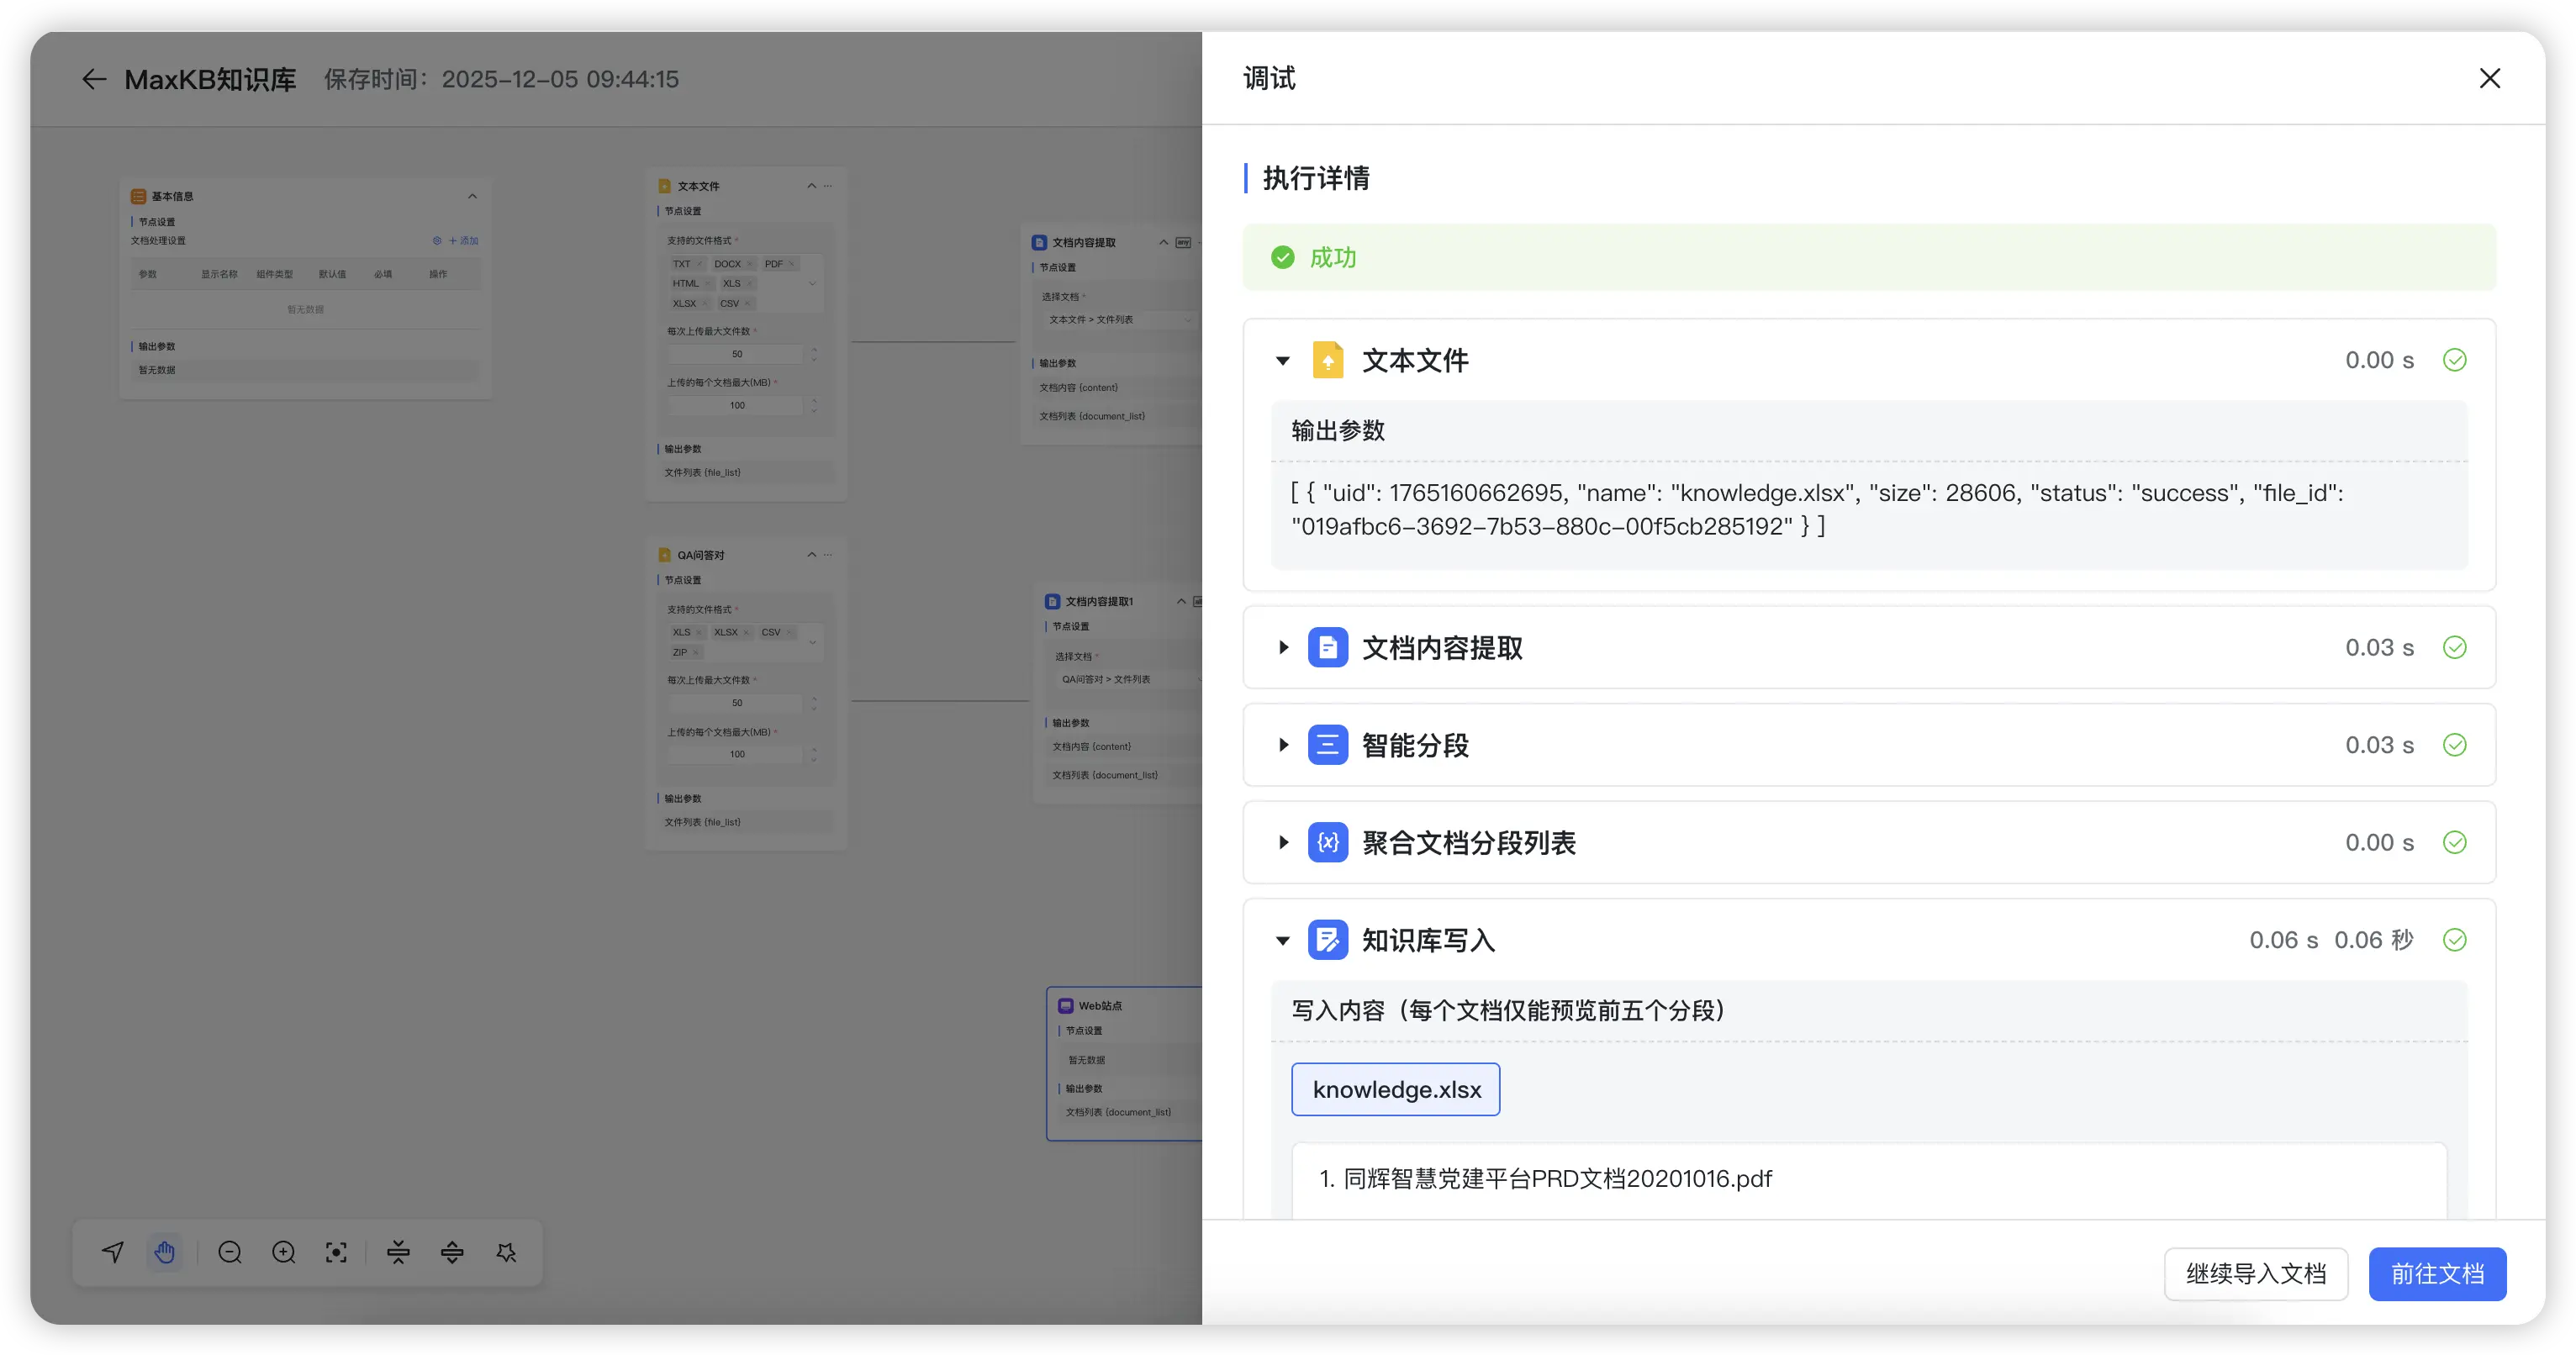The width and height of the screenshot is (2576, 1355).
Task: Click the 知识库写入 step icon
Action: tap(1327, 940)
